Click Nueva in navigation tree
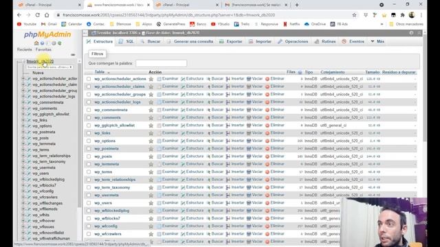440x247 pixels. (x=38, y=73)
